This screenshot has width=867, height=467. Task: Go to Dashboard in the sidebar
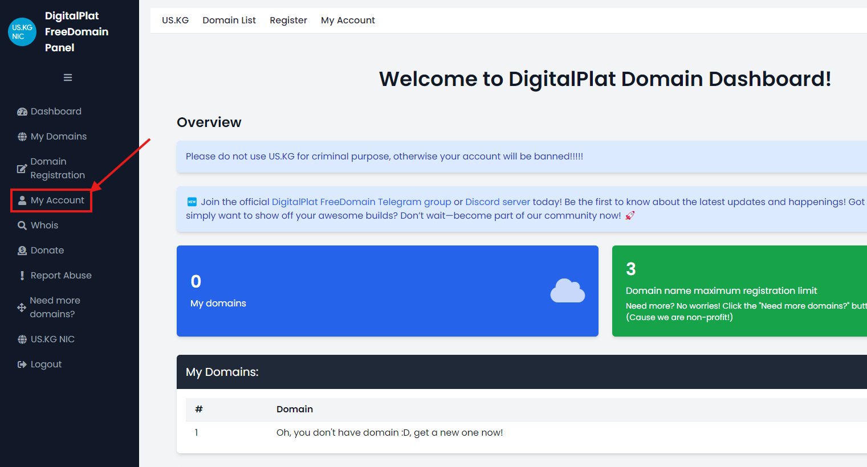pos(56,112)
